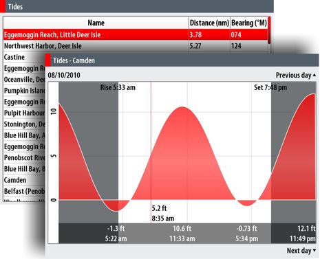This screenshot has height=259, width=320.
Task: Pick Belfast (Penobscot) station entry
Action: [24, 191]
